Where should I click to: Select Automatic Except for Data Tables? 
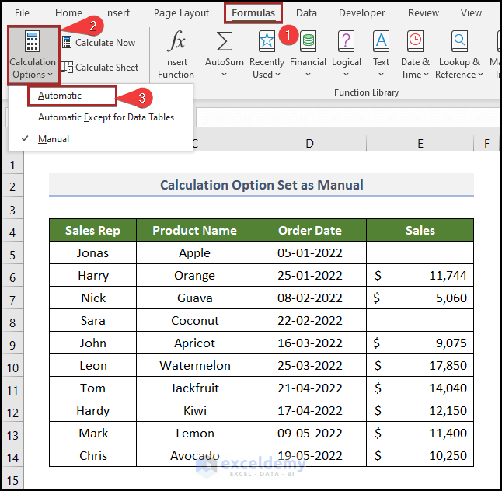[106, 117]
